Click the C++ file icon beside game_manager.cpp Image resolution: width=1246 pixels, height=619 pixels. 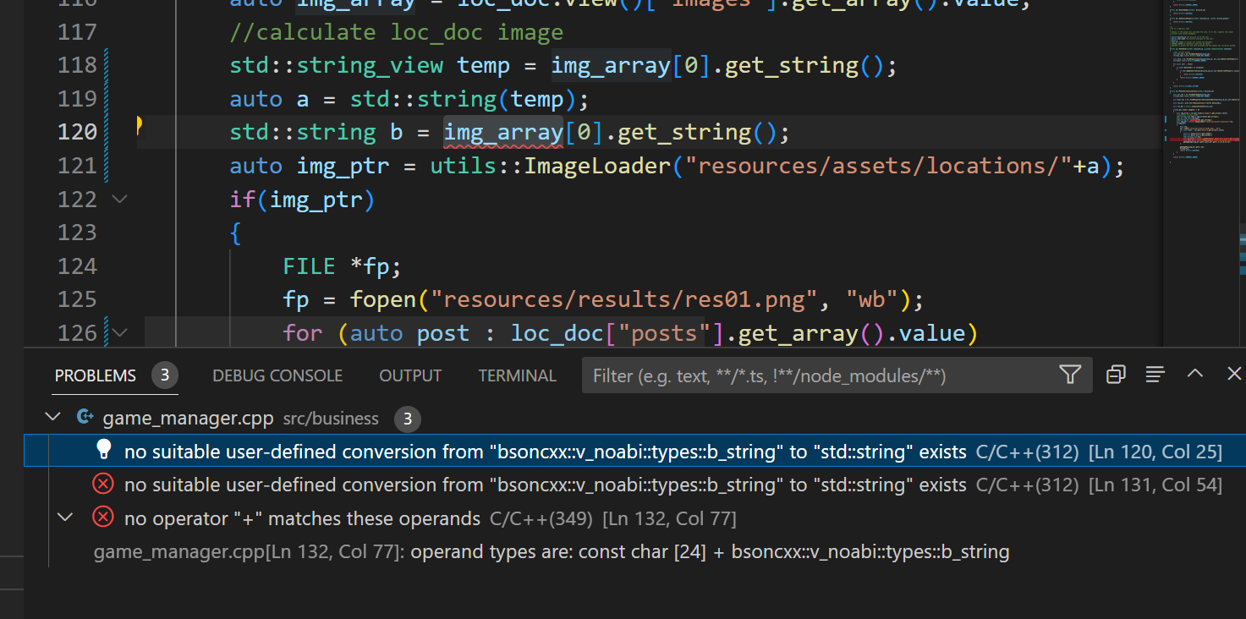coord(85,417)
